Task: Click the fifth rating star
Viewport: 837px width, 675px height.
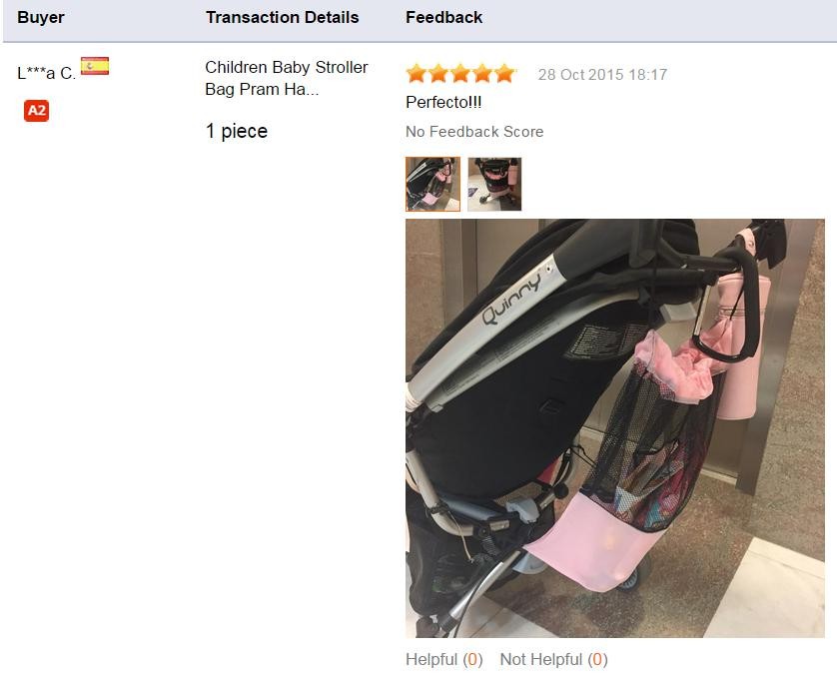Action: pyautogui.click(x=504, y=73)
